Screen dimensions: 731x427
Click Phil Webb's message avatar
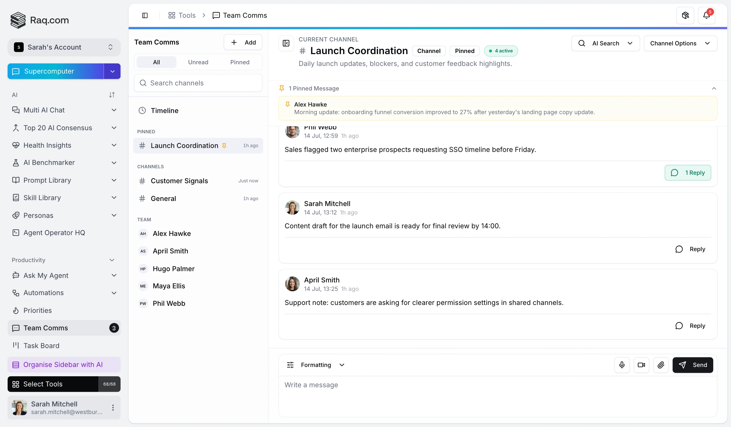pos(292,132)
